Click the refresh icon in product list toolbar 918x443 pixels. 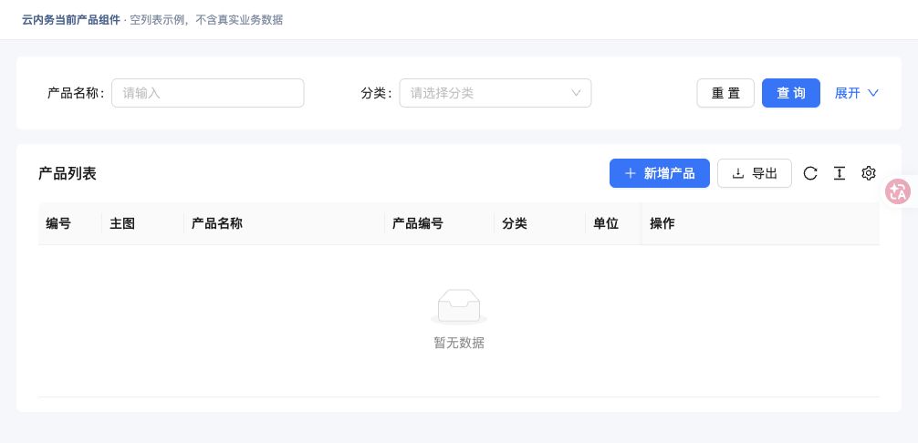click(809, 173)
